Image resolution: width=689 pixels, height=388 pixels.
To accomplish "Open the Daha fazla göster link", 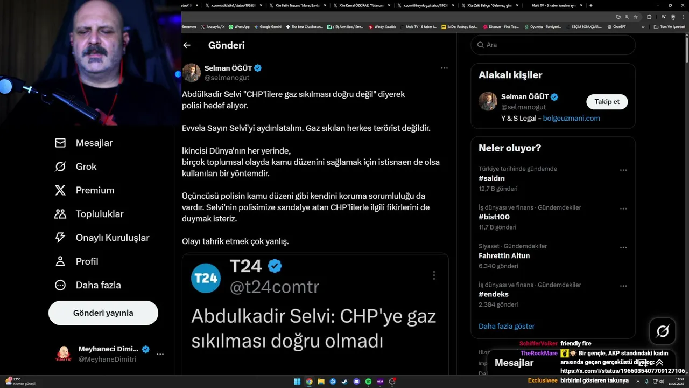I will pos(507,326).
